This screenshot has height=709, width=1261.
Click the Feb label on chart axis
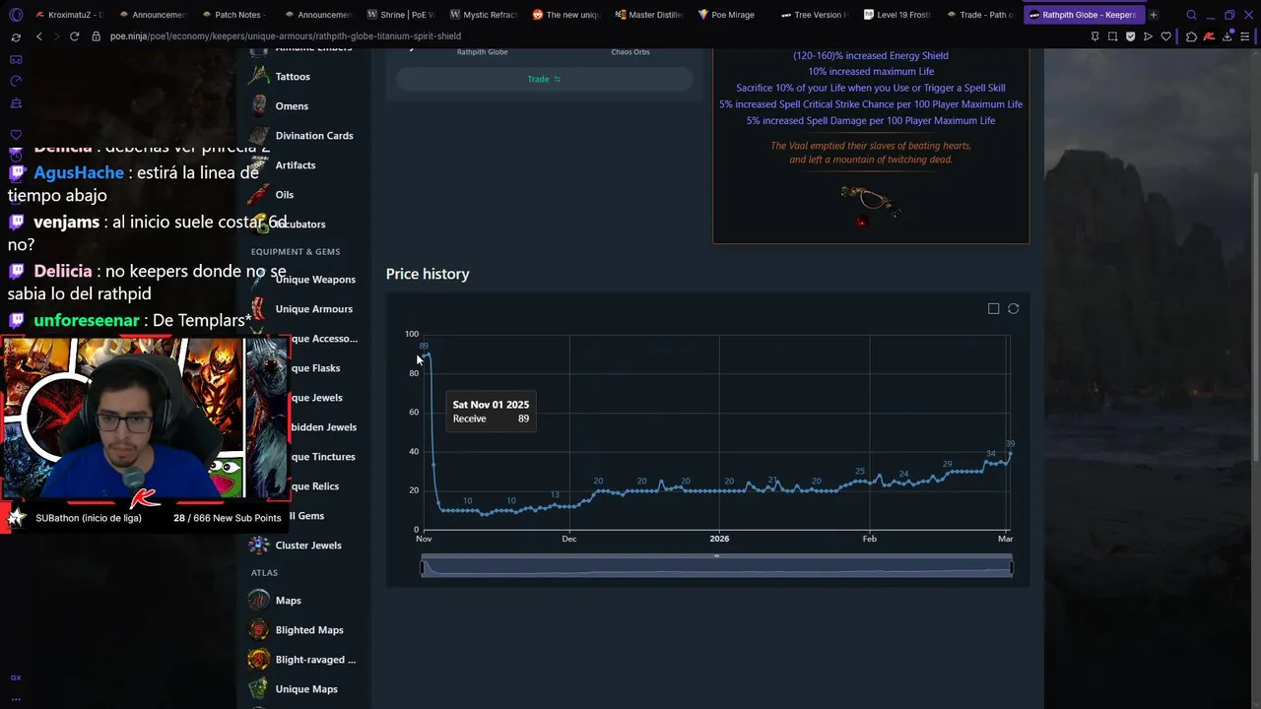869,539
